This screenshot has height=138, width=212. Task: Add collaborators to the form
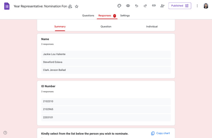point(162,6)
